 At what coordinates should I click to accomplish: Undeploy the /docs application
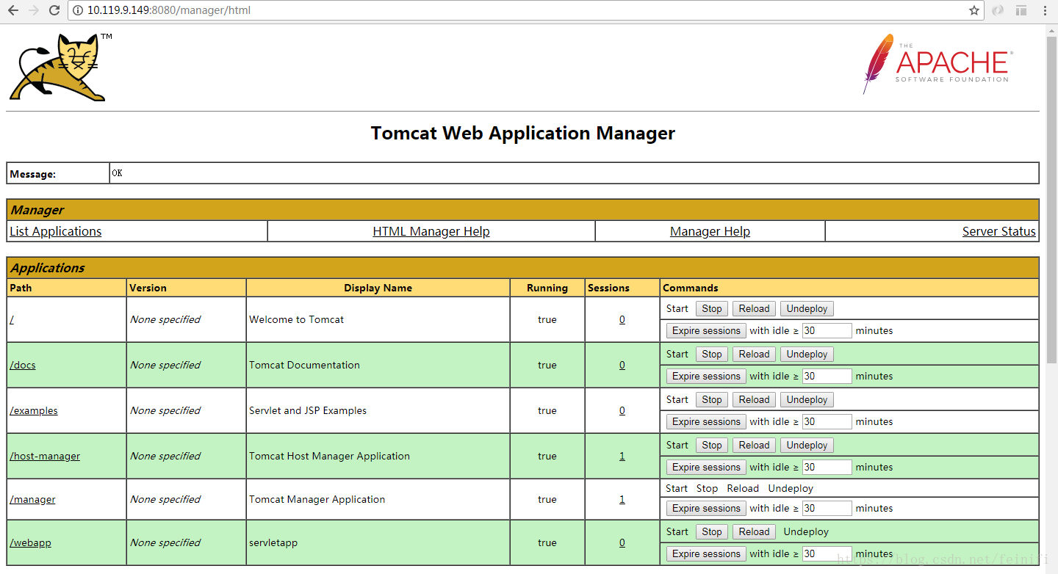(x=807, y=355)
